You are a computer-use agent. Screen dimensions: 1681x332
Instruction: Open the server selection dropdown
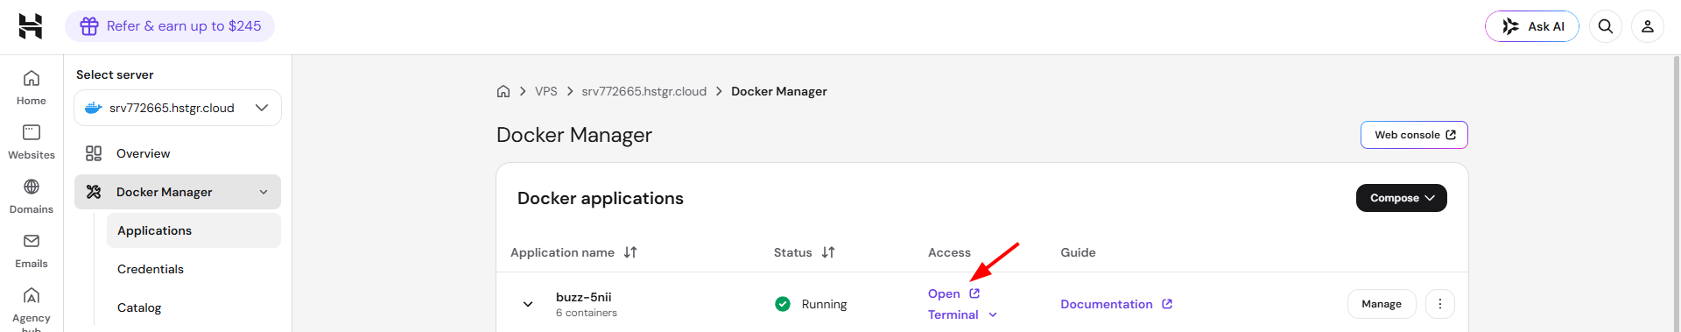(178, 108)
